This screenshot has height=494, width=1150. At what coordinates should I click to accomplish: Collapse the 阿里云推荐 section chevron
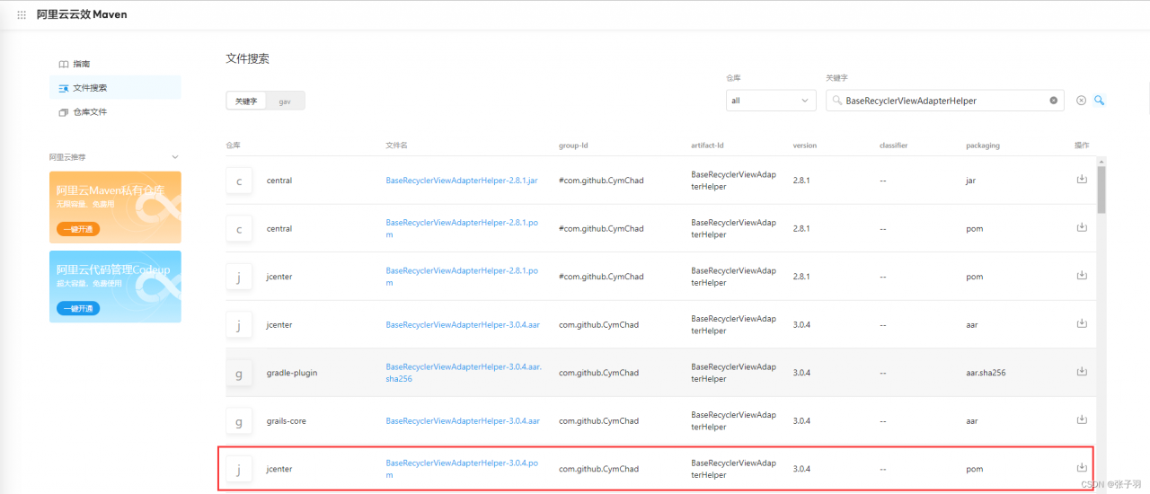pyautogui.click(x=175, y=157)
